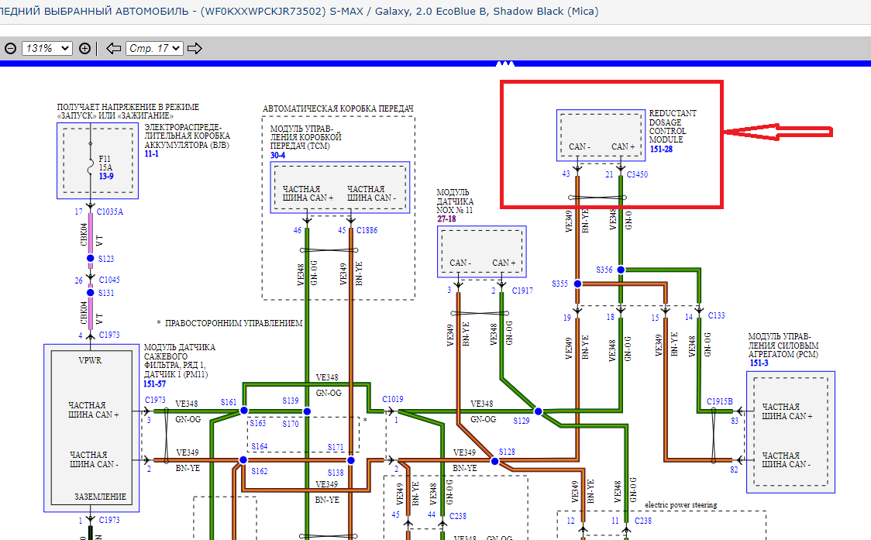The image size is (871, 540).
Task: Click the S356 splice node
Action: point(621,270)
